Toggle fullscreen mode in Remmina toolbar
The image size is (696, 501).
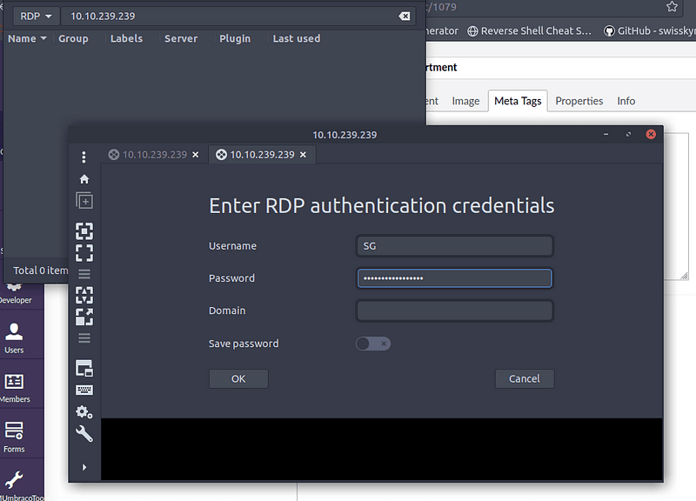click(x=84, y=252)
